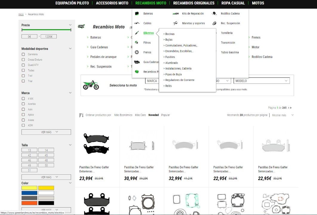Filter by orange color swatch
The height and width of the screenshot is (215, 317).
pyautogui.click(x=29, y=203)
